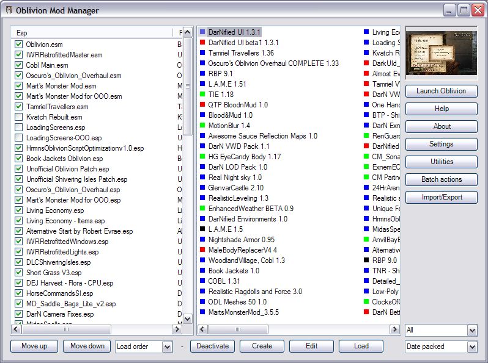Click the Esp column header
The height and width of the screenshot is (363, 488).
tap(92, 32)
